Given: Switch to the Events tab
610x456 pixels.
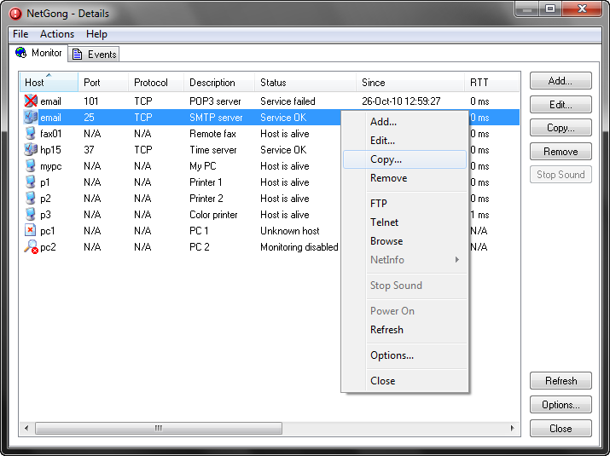Looking at the screenshot, I should click(x=95, y=54).
